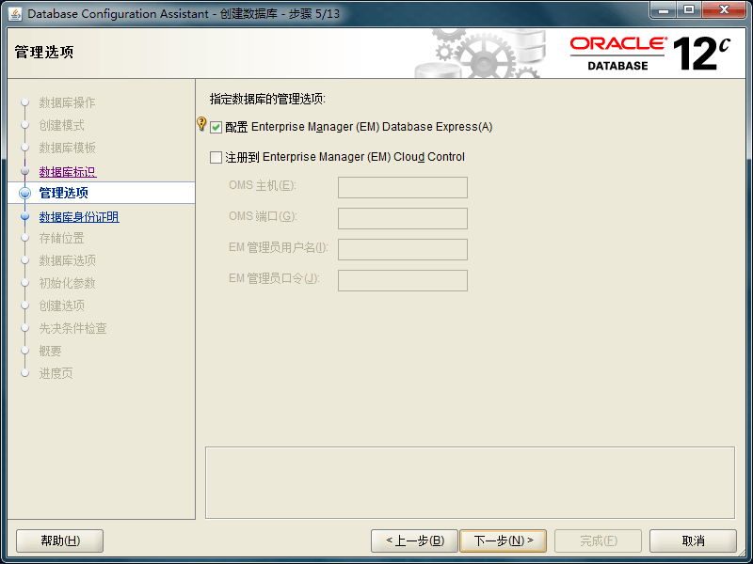Click the empty message area at bottom

point(470,481)
